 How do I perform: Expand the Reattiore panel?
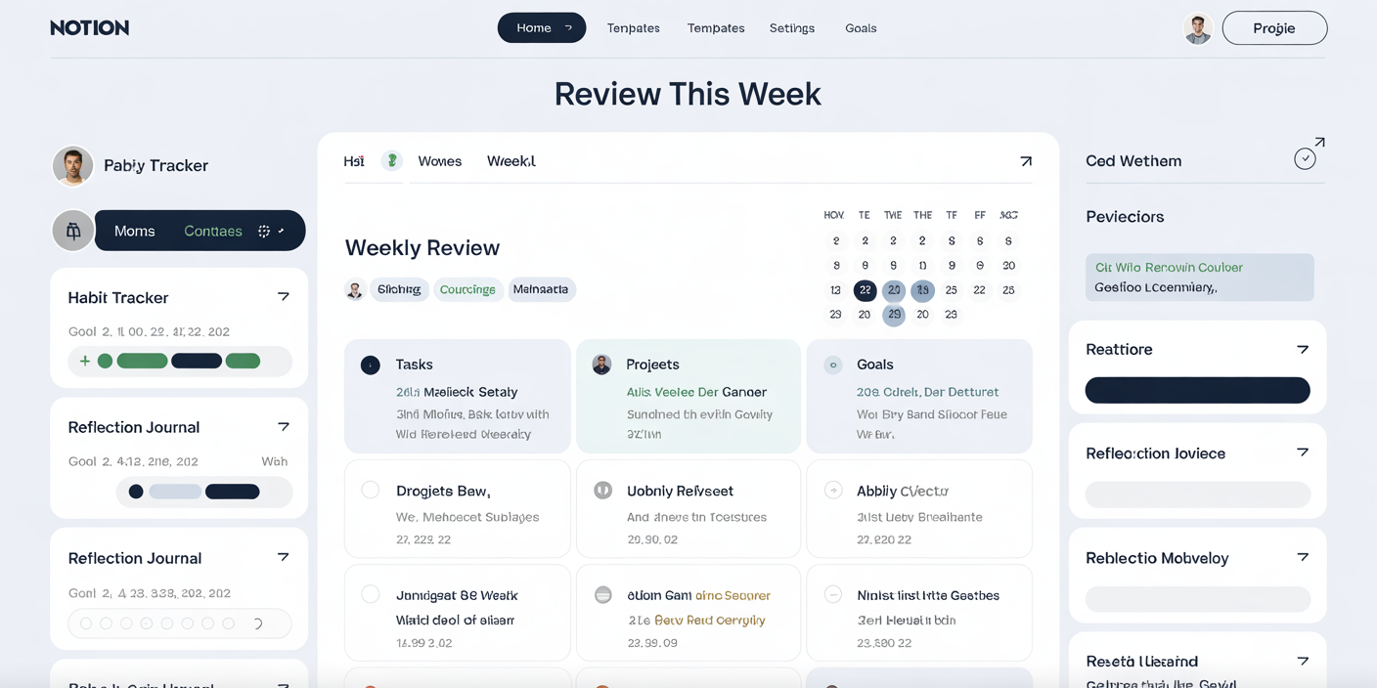tap(1303, 348)
